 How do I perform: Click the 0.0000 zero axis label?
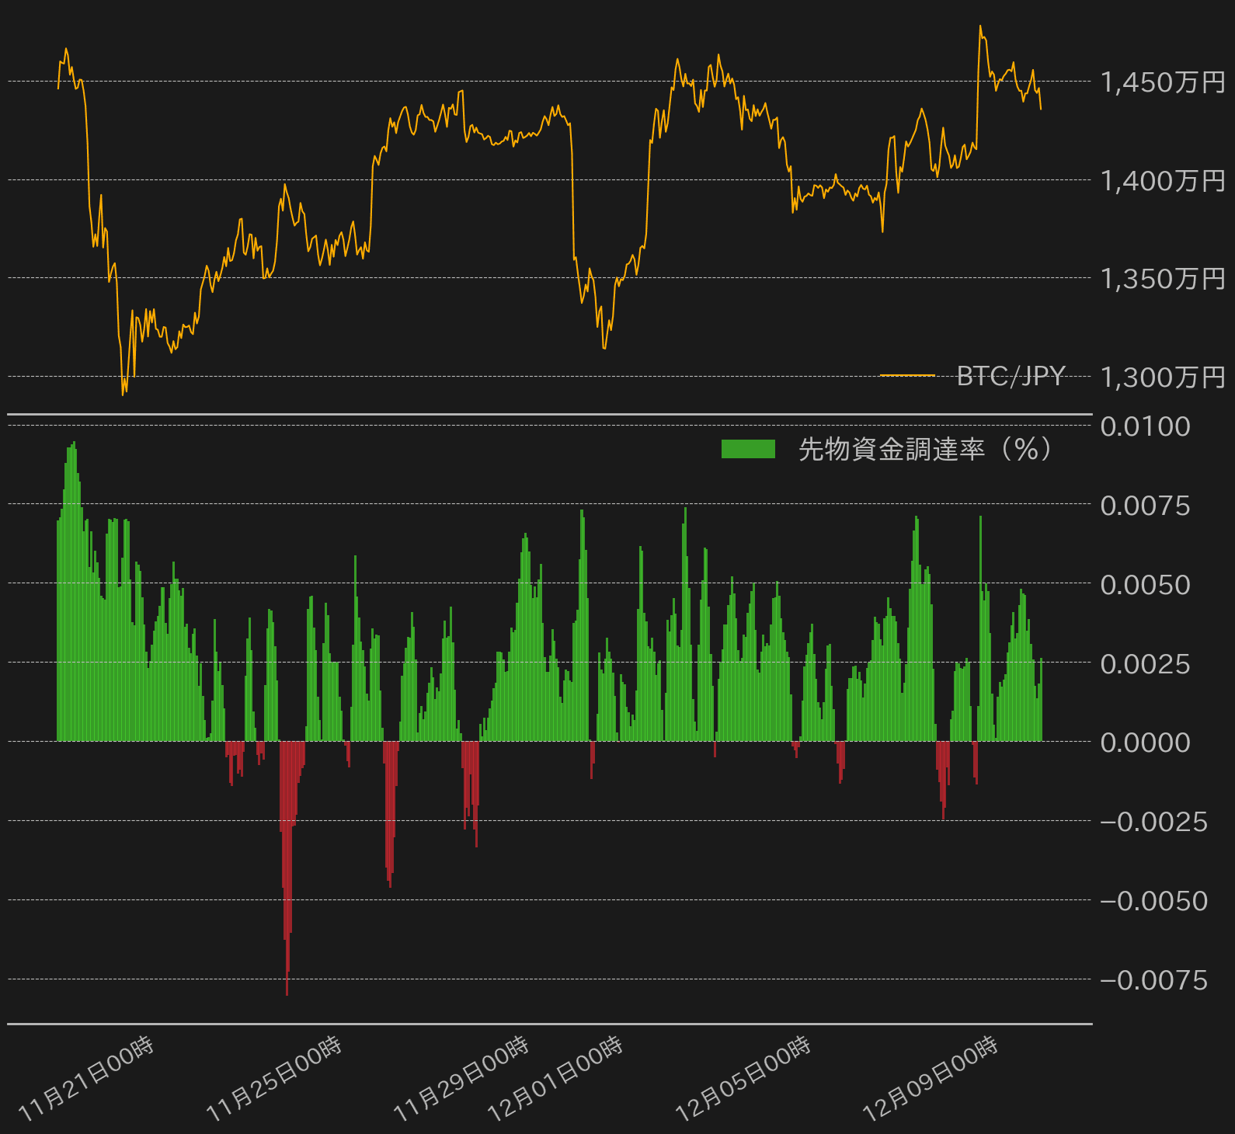pyautogui.click(x=1145, y=743)
